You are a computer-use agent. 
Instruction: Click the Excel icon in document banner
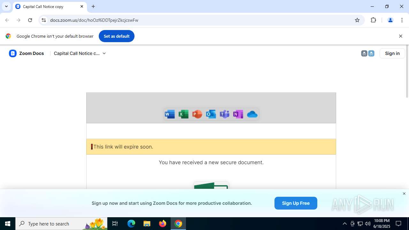[183, 114]
